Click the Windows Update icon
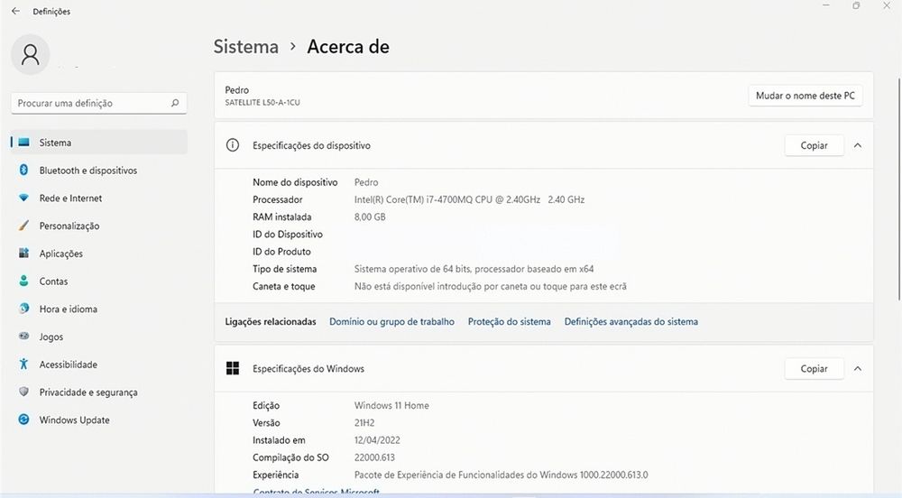The image size is (902, 498). (x=23, y=420)
